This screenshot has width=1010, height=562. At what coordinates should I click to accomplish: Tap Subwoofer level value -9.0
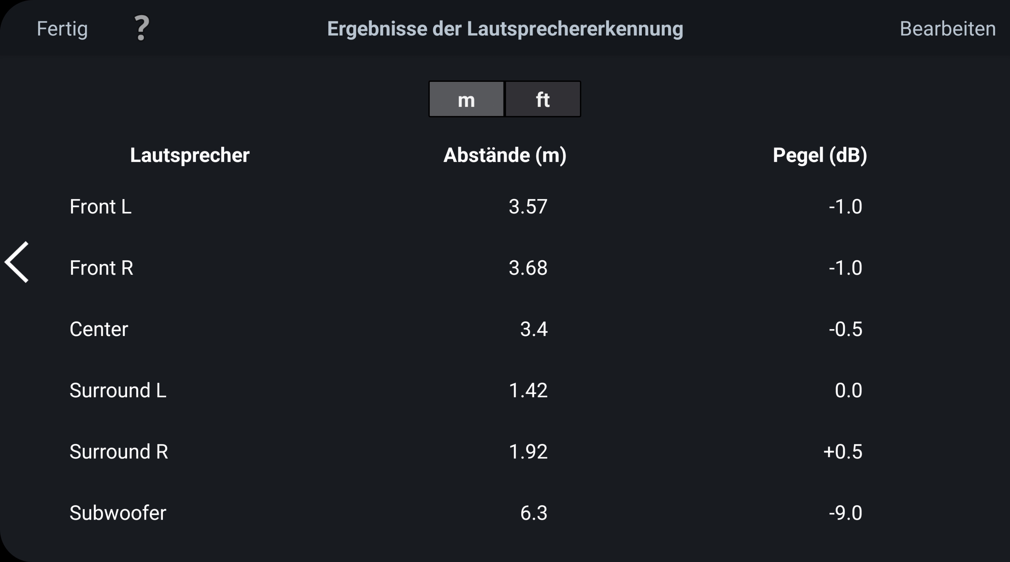click(x=845, y=513)
